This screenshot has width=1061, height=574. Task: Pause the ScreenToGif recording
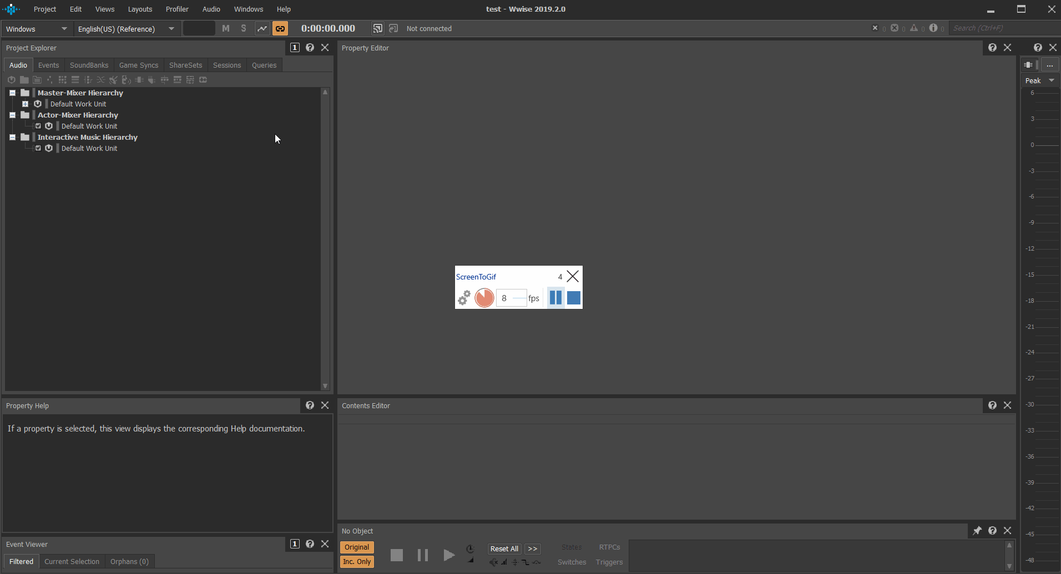coord(555,298)
